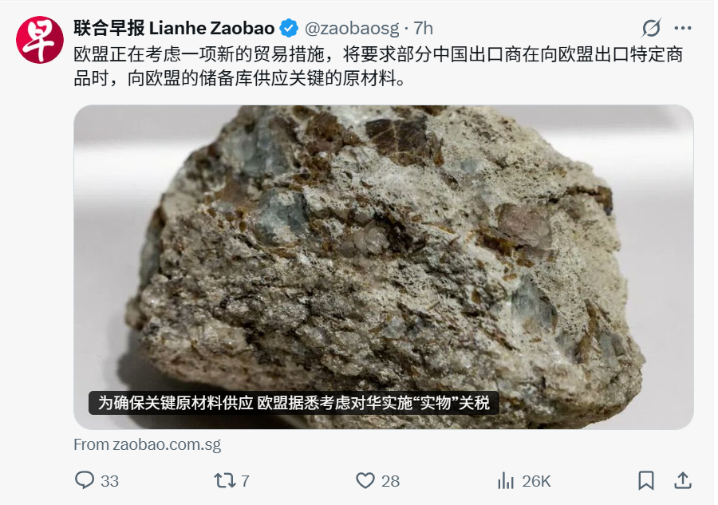Click the @zaobaosg handle
This screenshot has height=505, width=718.
click(352, 29)
